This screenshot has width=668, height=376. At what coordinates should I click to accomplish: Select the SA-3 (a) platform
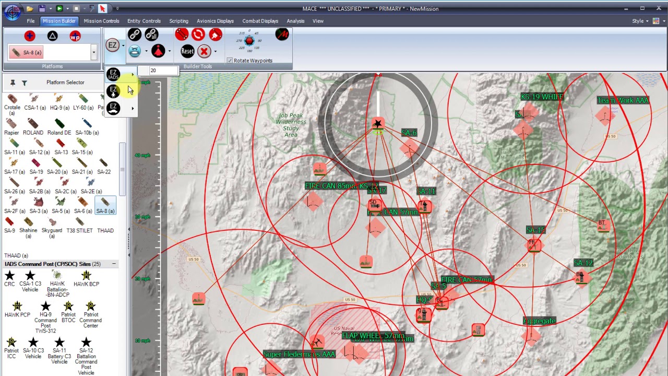click(x=38, y=206)
